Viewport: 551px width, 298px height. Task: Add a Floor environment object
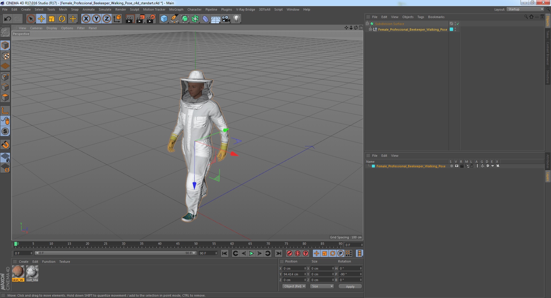(216, 19)
